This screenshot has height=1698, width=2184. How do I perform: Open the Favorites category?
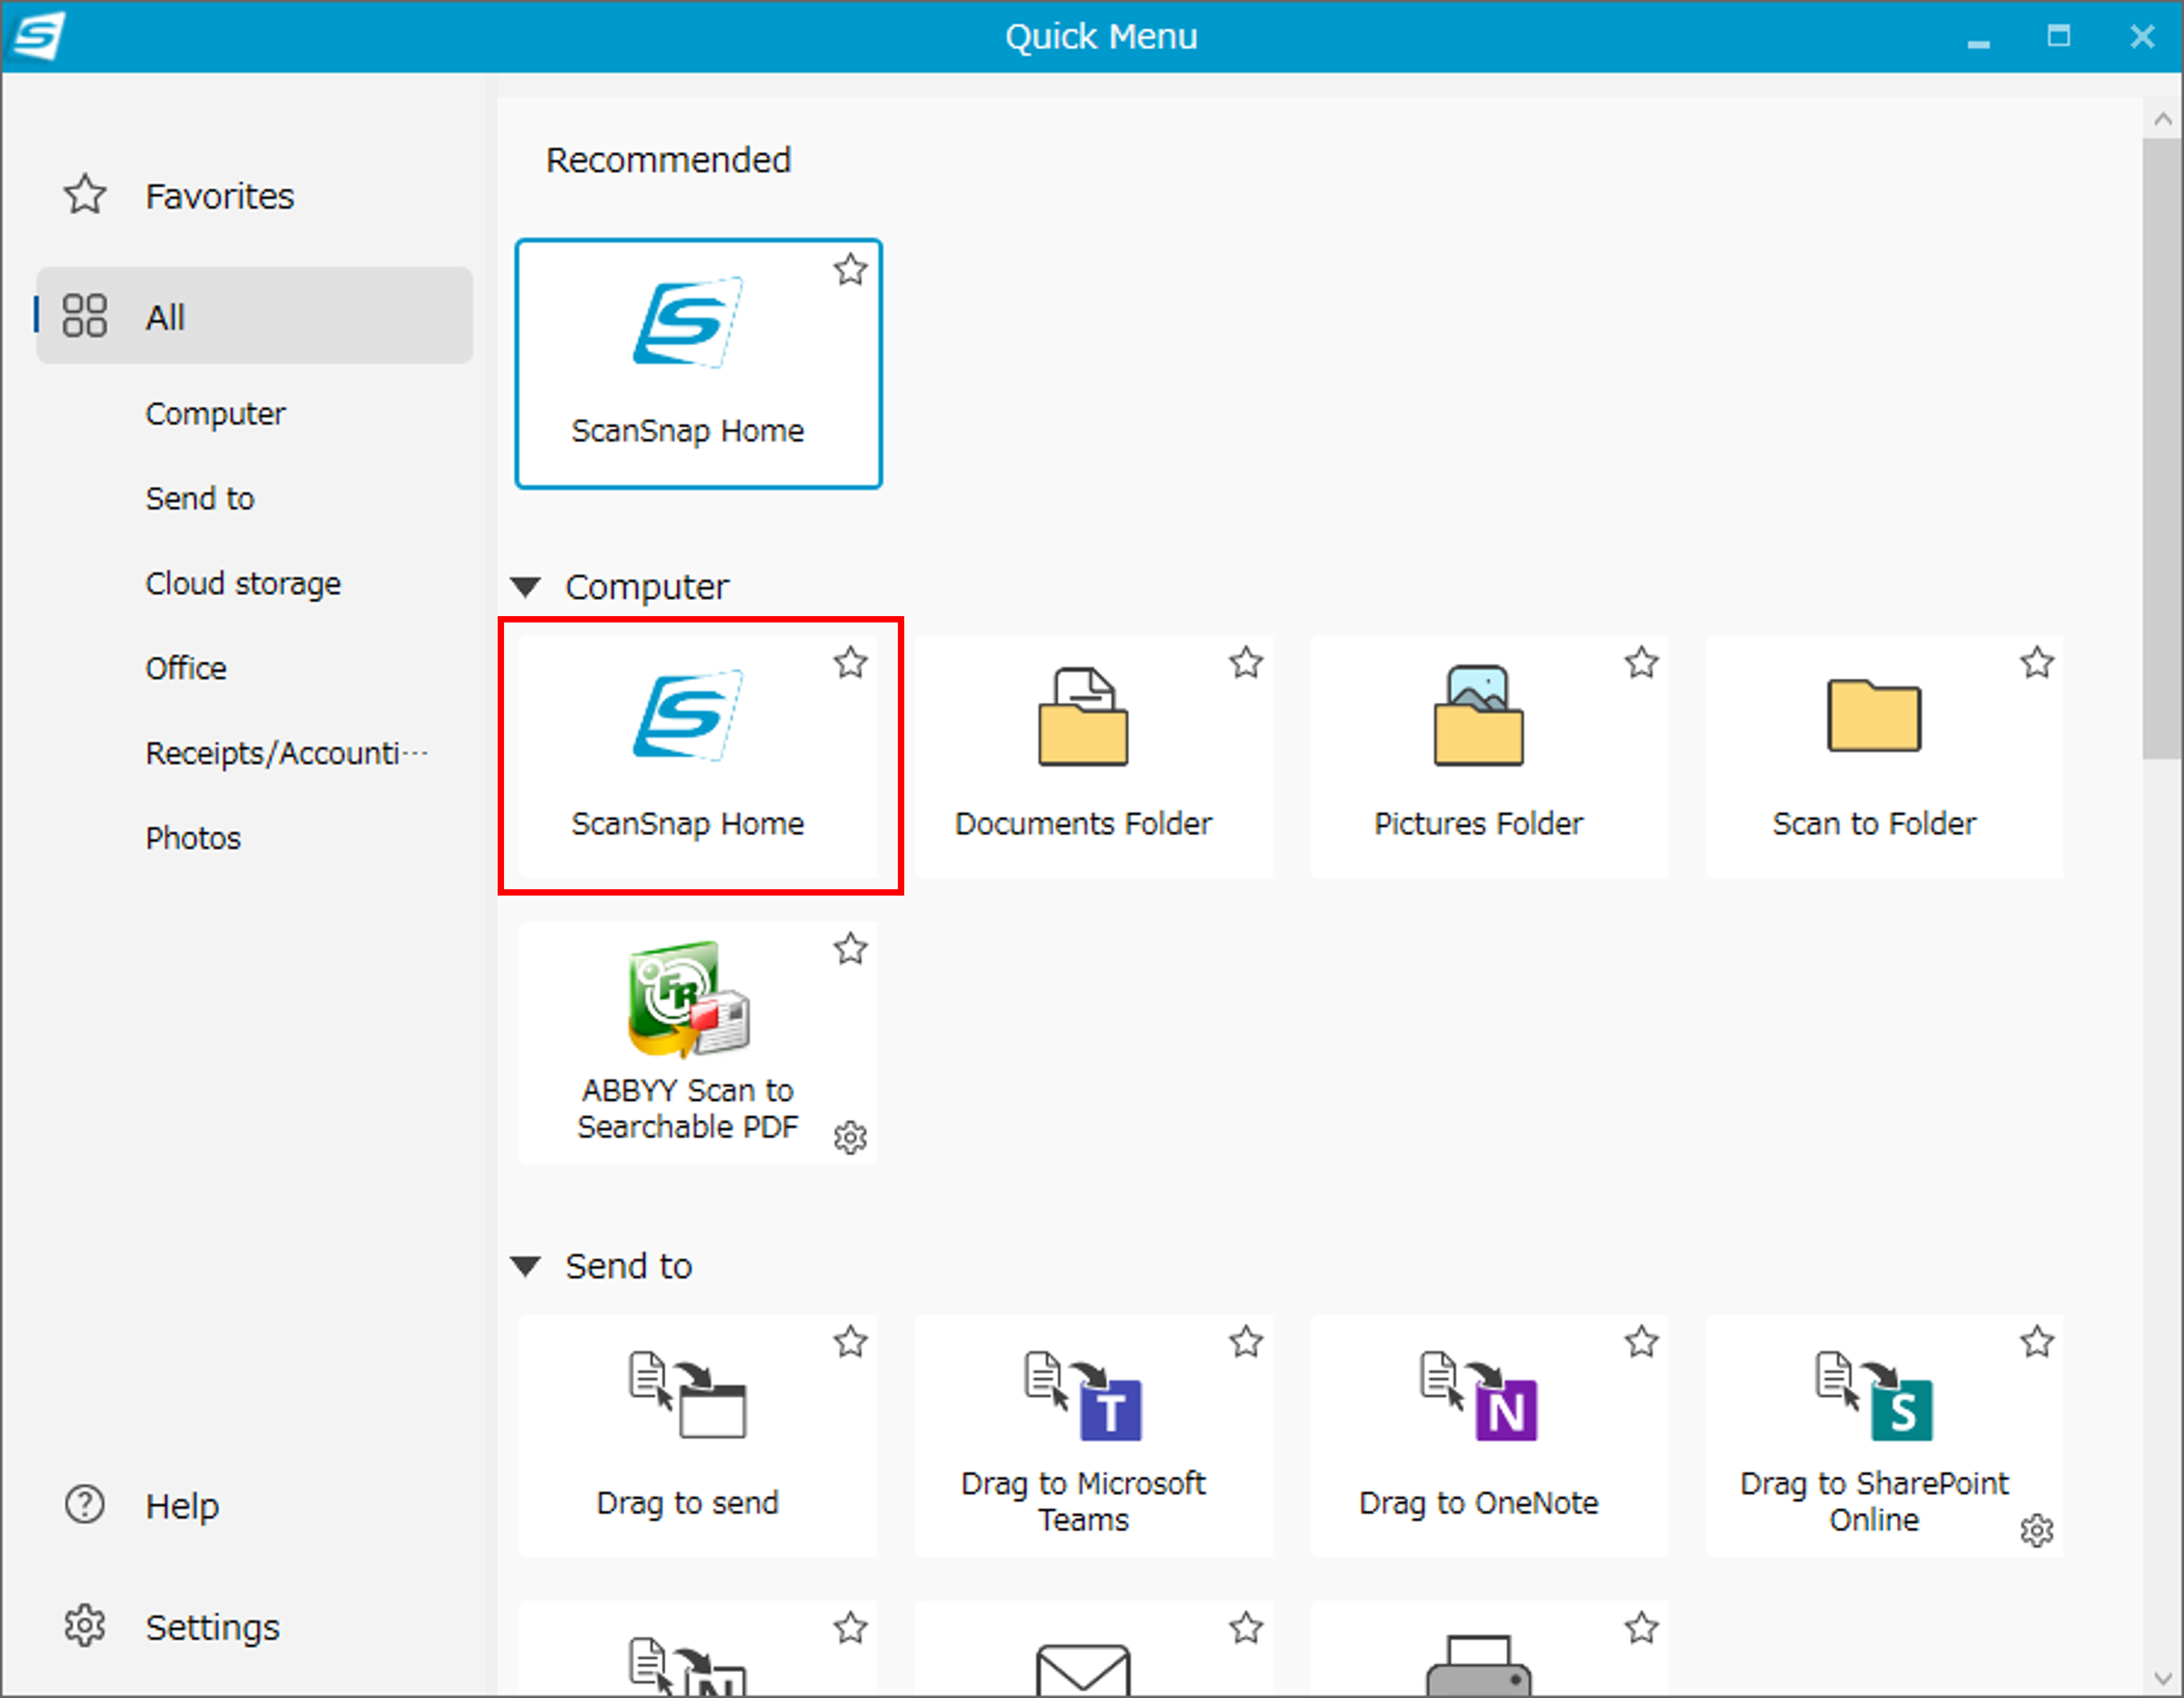pyautogui.click(x=254, y=196)
